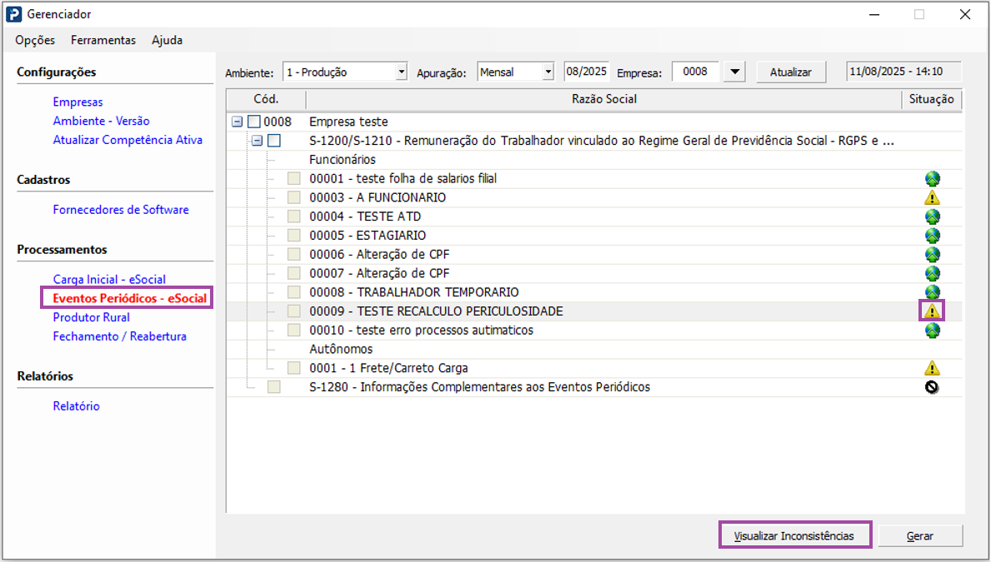Click status icon for 00006 Alteração de CPF
Viewport: 991px width, 562px height.
pyautogui.click(x=932, y=255)
